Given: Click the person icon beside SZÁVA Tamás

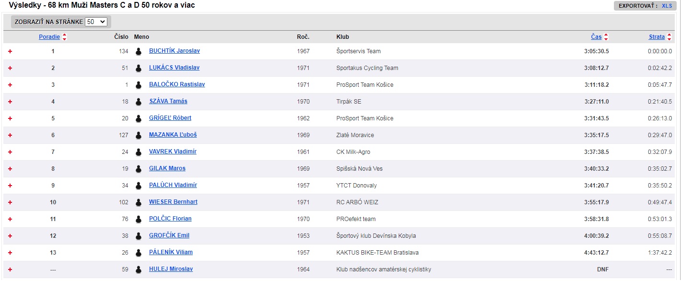Looking at the screenshot, I should pyautogui.click(x=139, y=102).
